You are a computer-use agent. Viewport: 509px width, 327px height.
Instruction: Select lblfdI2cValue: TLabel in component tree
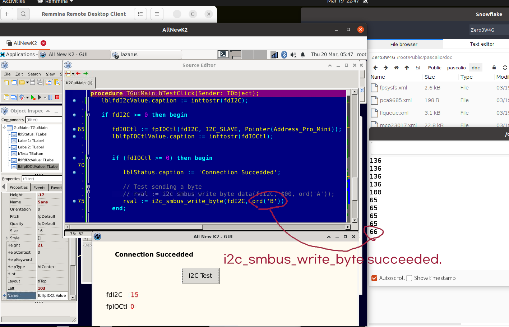tap(36, 160)
